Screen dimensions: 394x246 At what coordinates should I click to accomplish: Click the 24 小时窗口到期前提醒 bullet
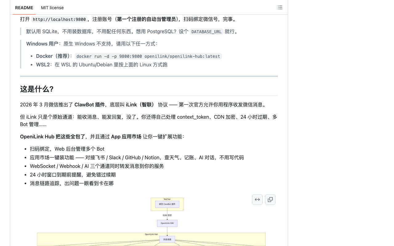pyautogui.click(x=73, y=175)
